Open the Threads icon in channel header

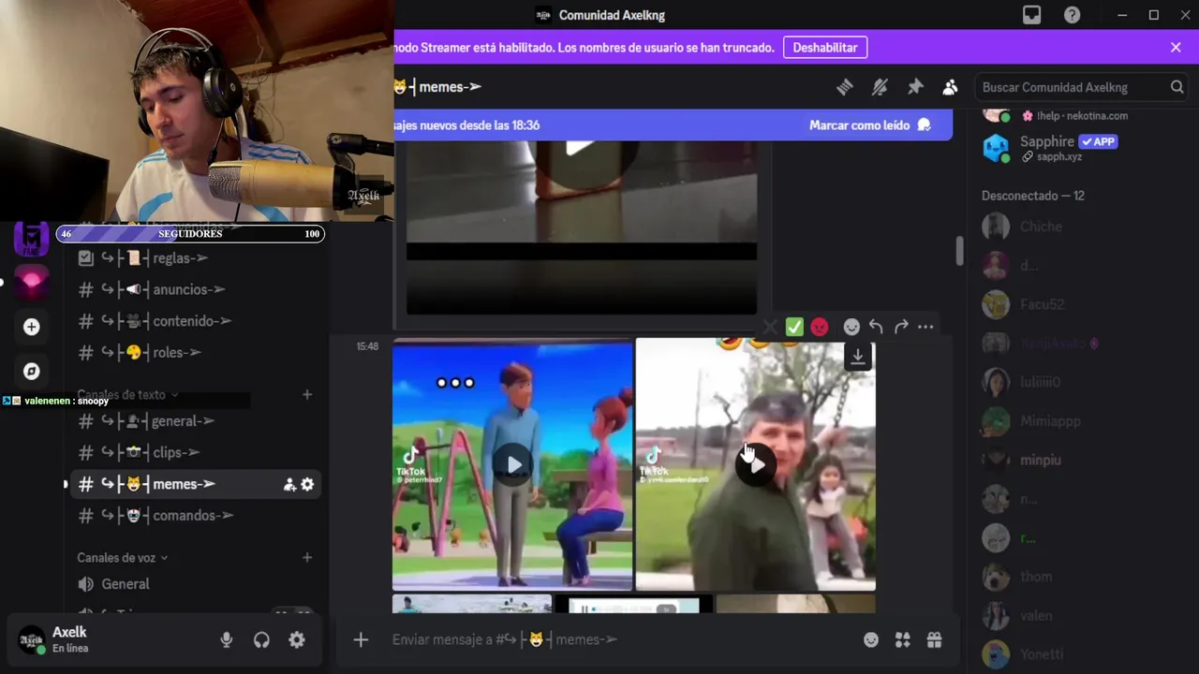click(845, 87)
